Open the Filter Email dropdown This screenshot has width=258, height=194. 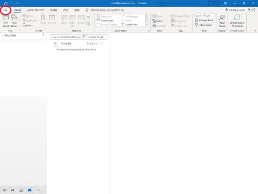pos(203,25)
